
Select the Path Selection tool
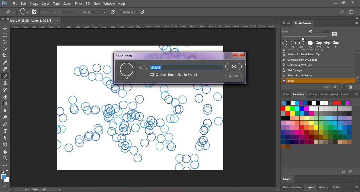tap(5, 138)
